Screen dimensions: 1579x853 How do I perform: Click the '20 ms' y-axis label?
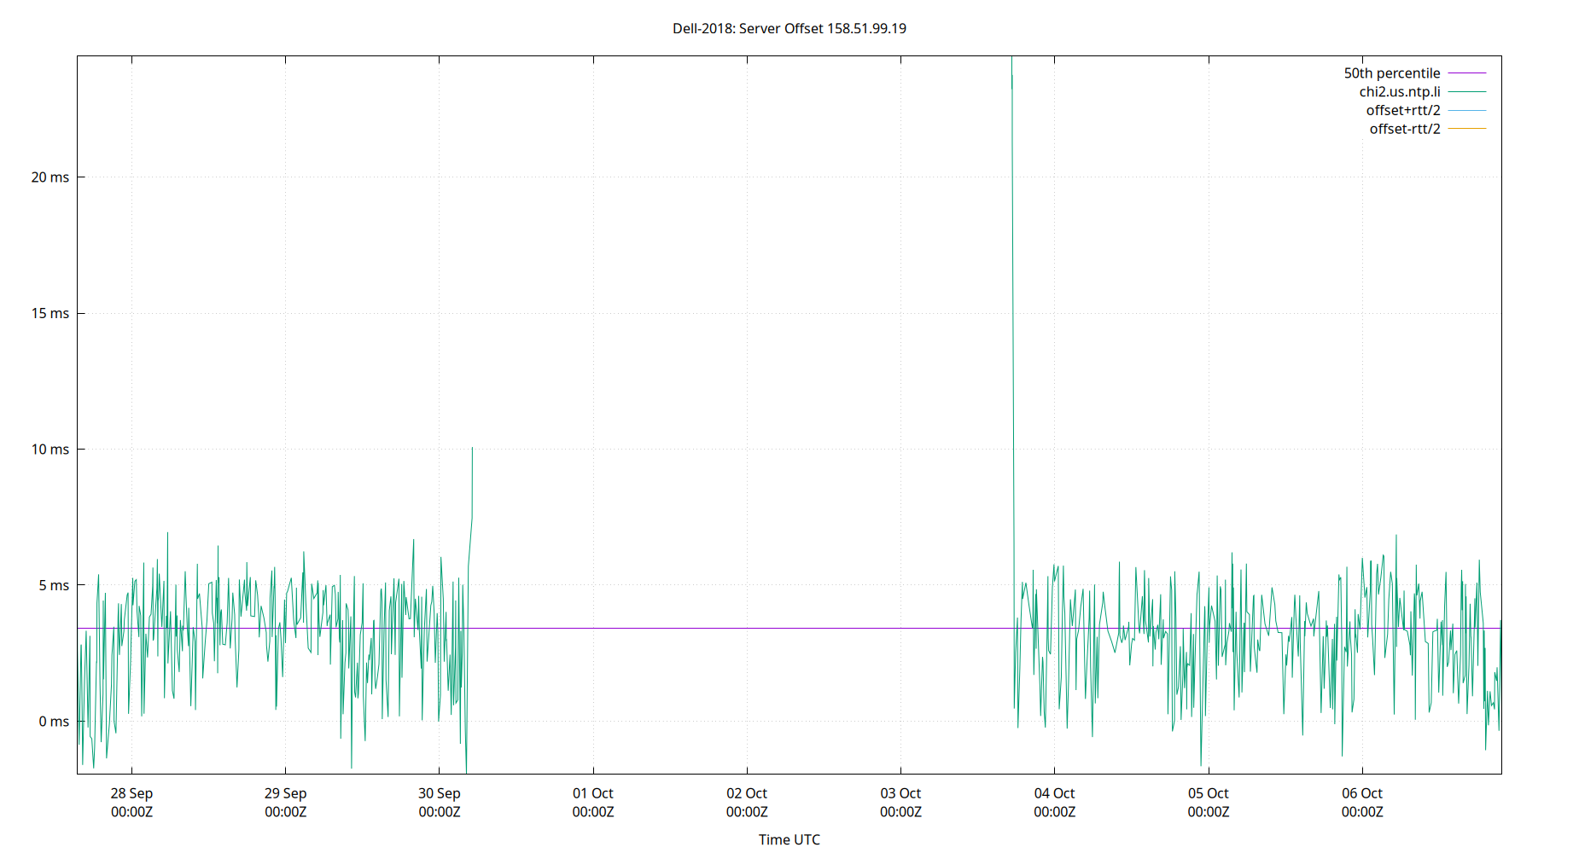click(x=50, y=177)
